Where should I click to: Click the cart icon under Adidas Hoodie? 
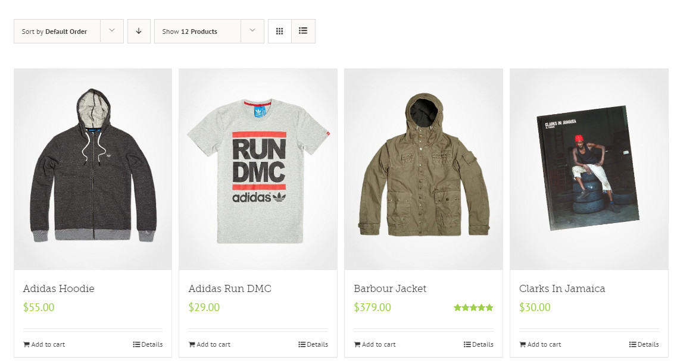coord(27,344)
